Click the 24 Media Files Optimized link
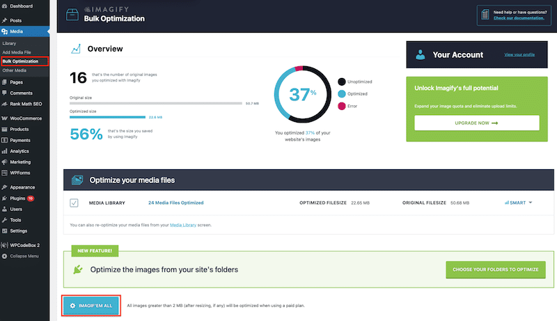557x321 pixels. pos(176,203)
